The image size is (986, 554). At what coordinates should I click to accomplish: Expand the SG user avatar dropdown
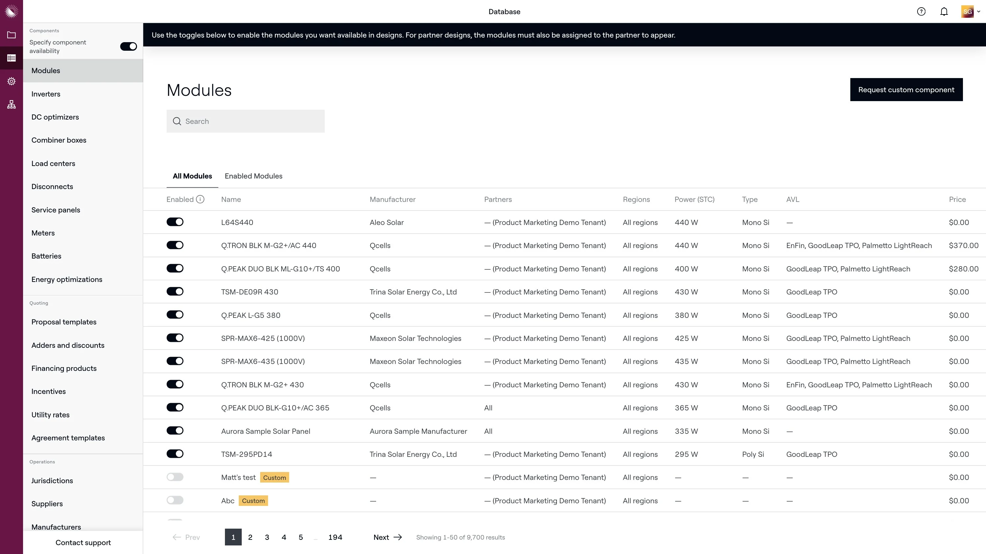(970, 12)
